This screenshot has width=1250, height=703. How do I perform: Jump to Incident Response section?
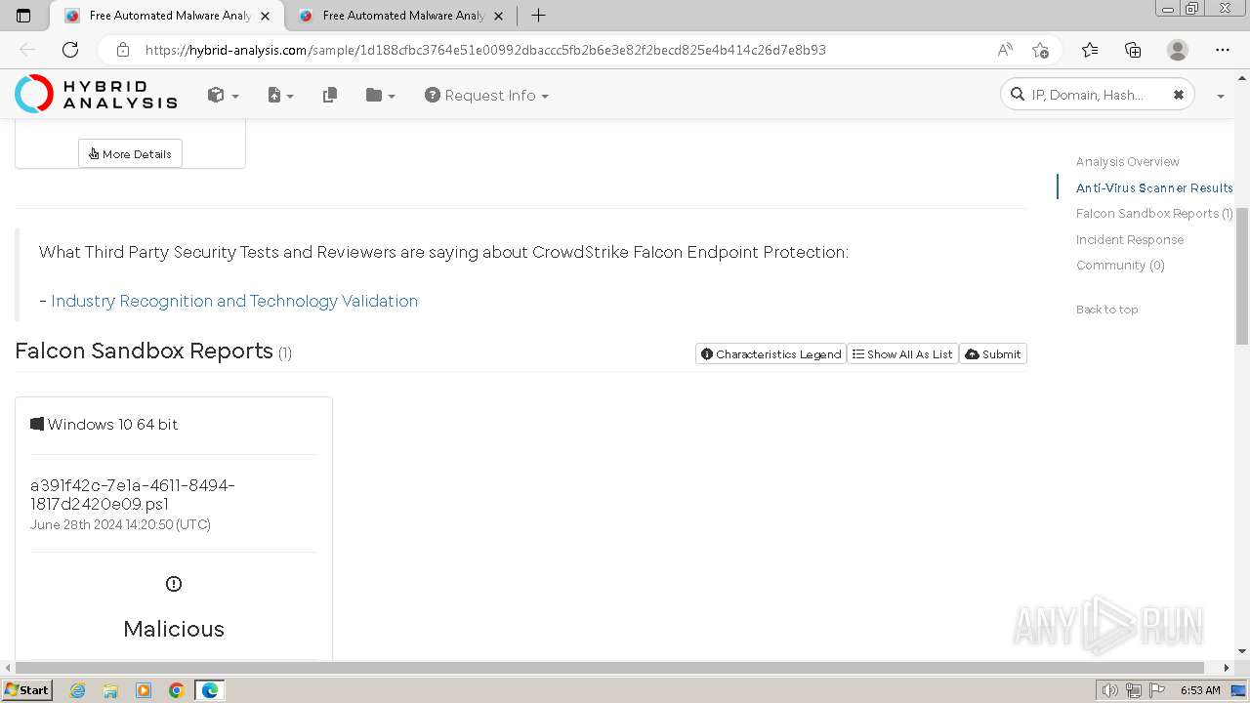coord(1130,239)
